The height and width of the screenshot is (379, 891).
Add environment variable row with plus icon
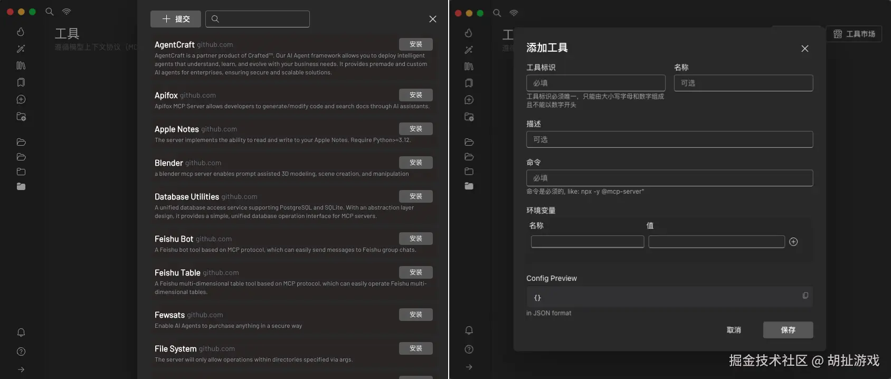(x=793, y=242)
